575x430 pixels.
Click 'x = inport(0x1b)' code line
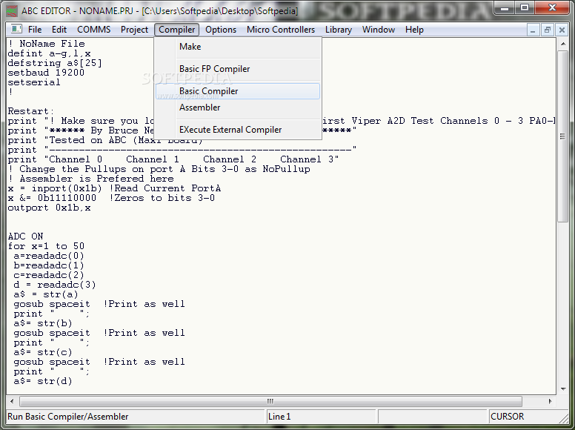(114, 188)
